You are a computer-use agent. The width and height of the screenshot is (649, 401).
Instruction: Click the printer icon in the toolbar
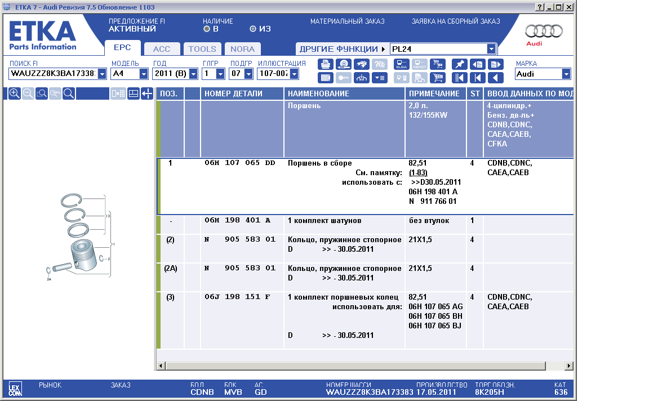click(x=325, y=65)
